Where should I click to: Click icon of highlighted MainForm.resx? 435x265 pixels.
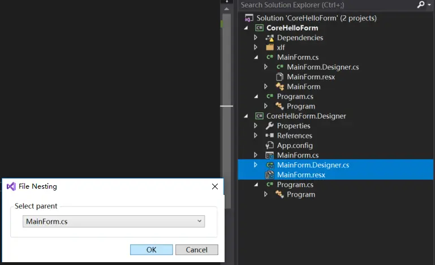(x=270, y=175)
